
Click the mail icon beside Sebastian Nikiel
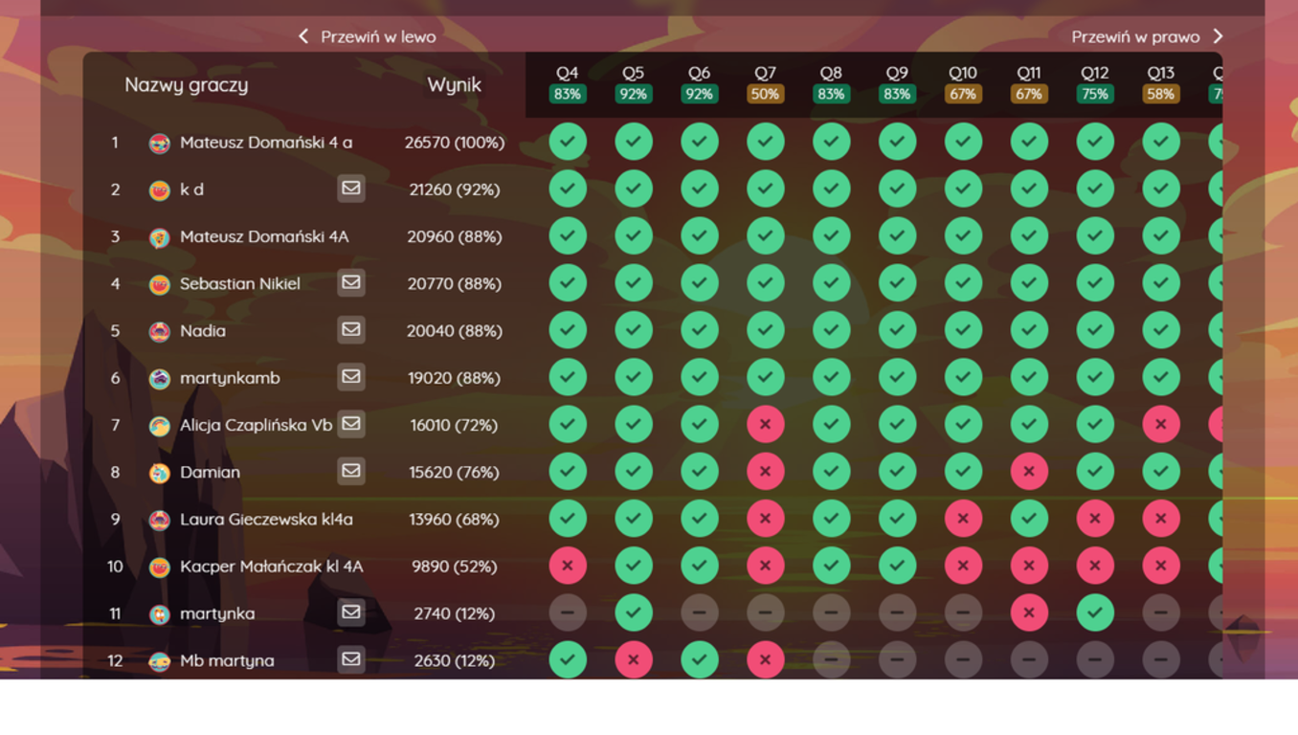pyautogui.click(x=351, y=282)
